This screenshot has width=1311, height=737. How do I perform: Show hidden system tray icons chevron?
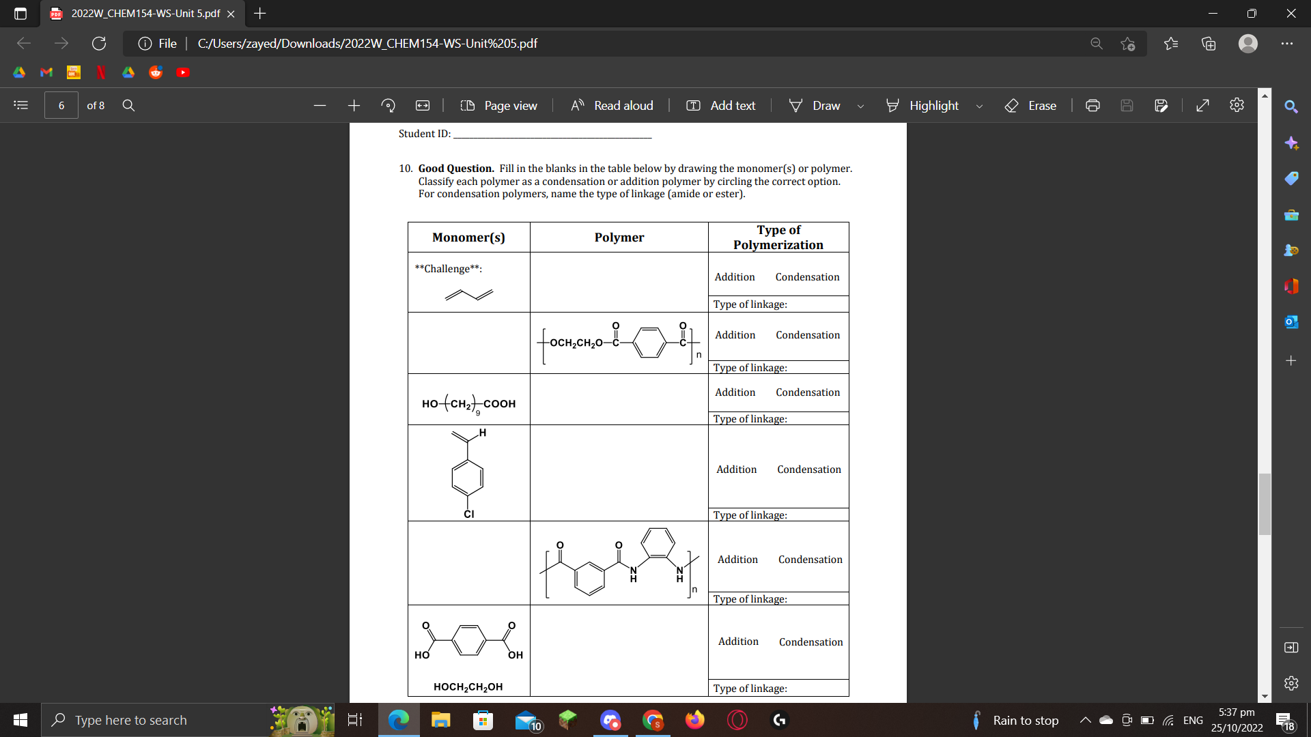point(1085,720)
